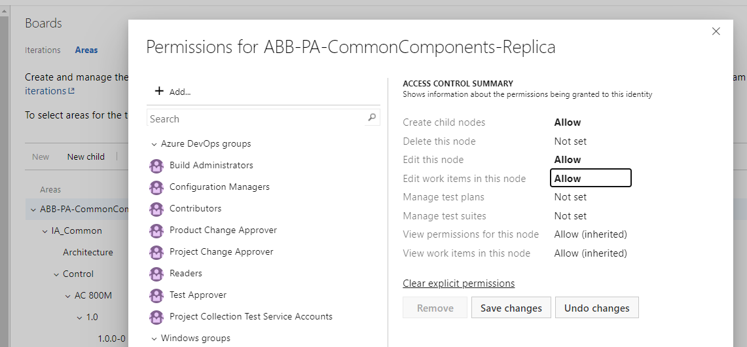Select the Contributors group name

(x=195, y=208)
